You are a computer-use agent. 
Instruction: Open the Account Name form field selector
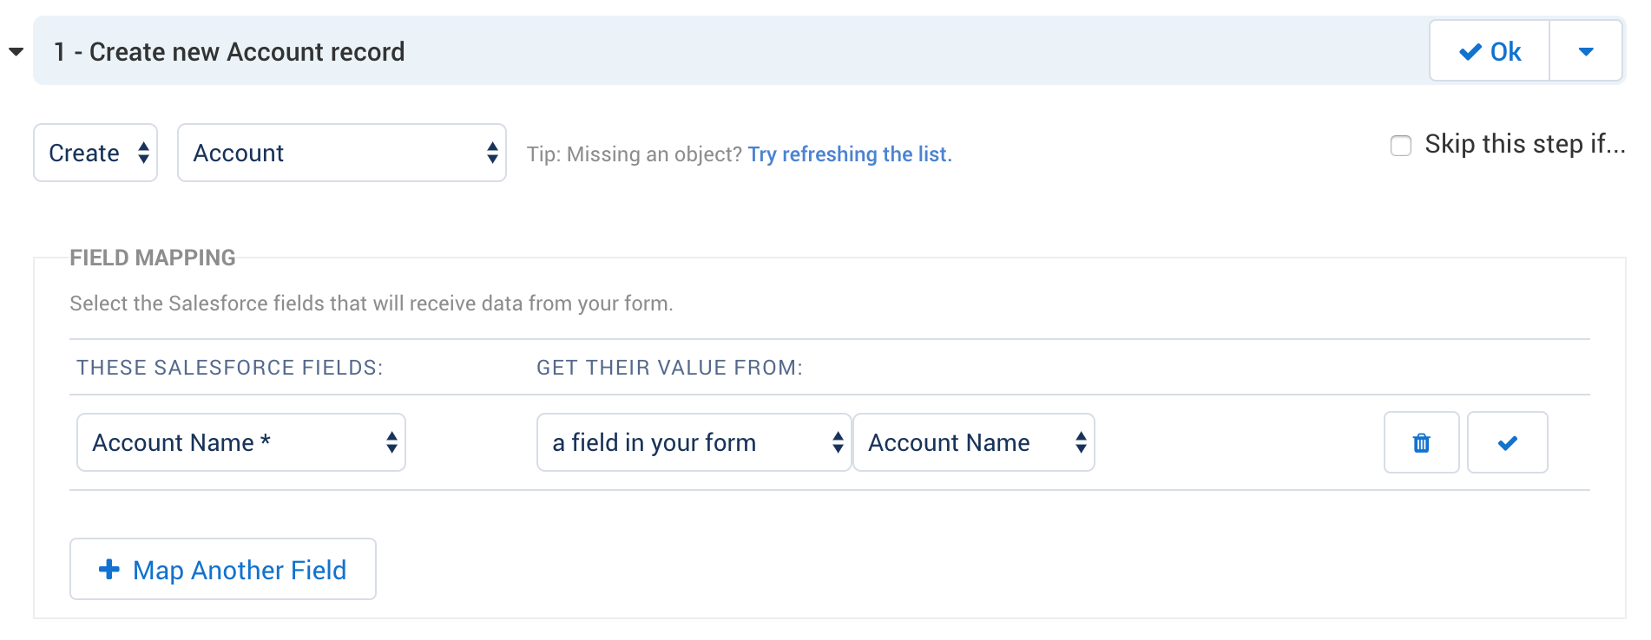[974, 442]
